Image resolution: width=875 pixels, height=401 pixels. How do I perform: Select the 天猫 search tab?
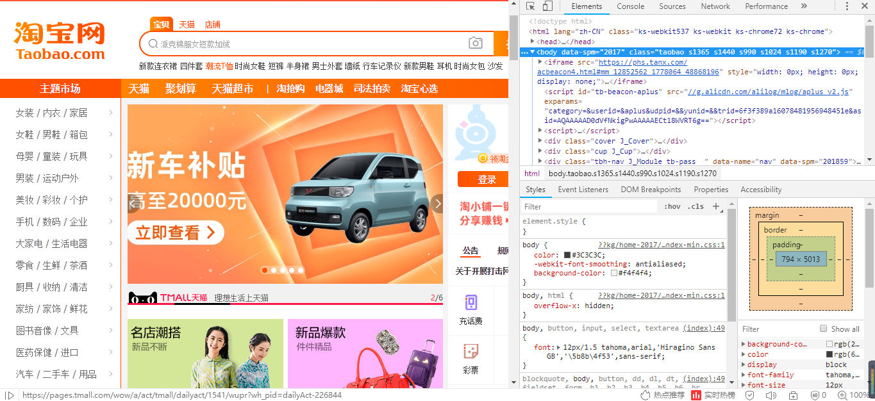(187, 24)
